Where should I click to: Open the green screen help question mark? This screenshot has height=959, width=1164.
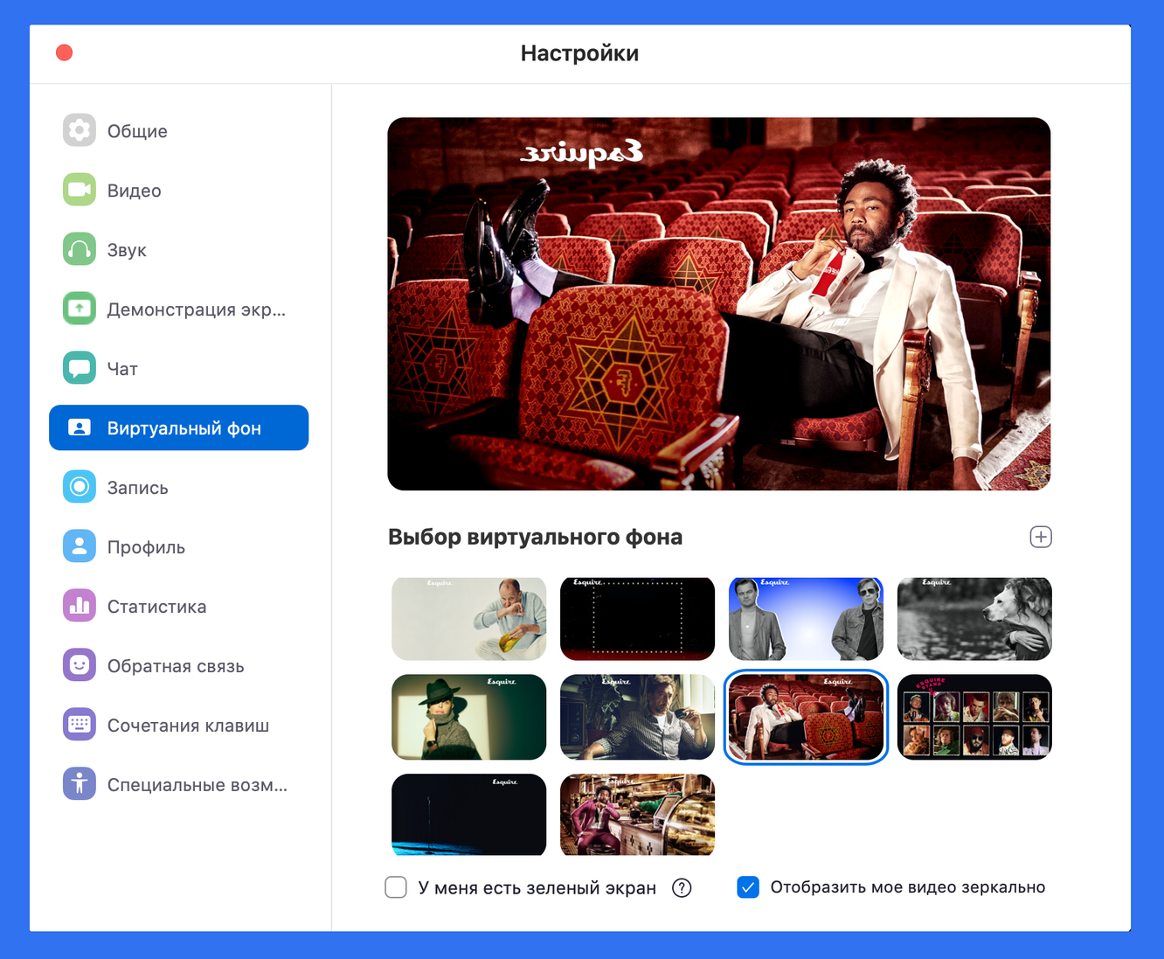click(682, 888)
